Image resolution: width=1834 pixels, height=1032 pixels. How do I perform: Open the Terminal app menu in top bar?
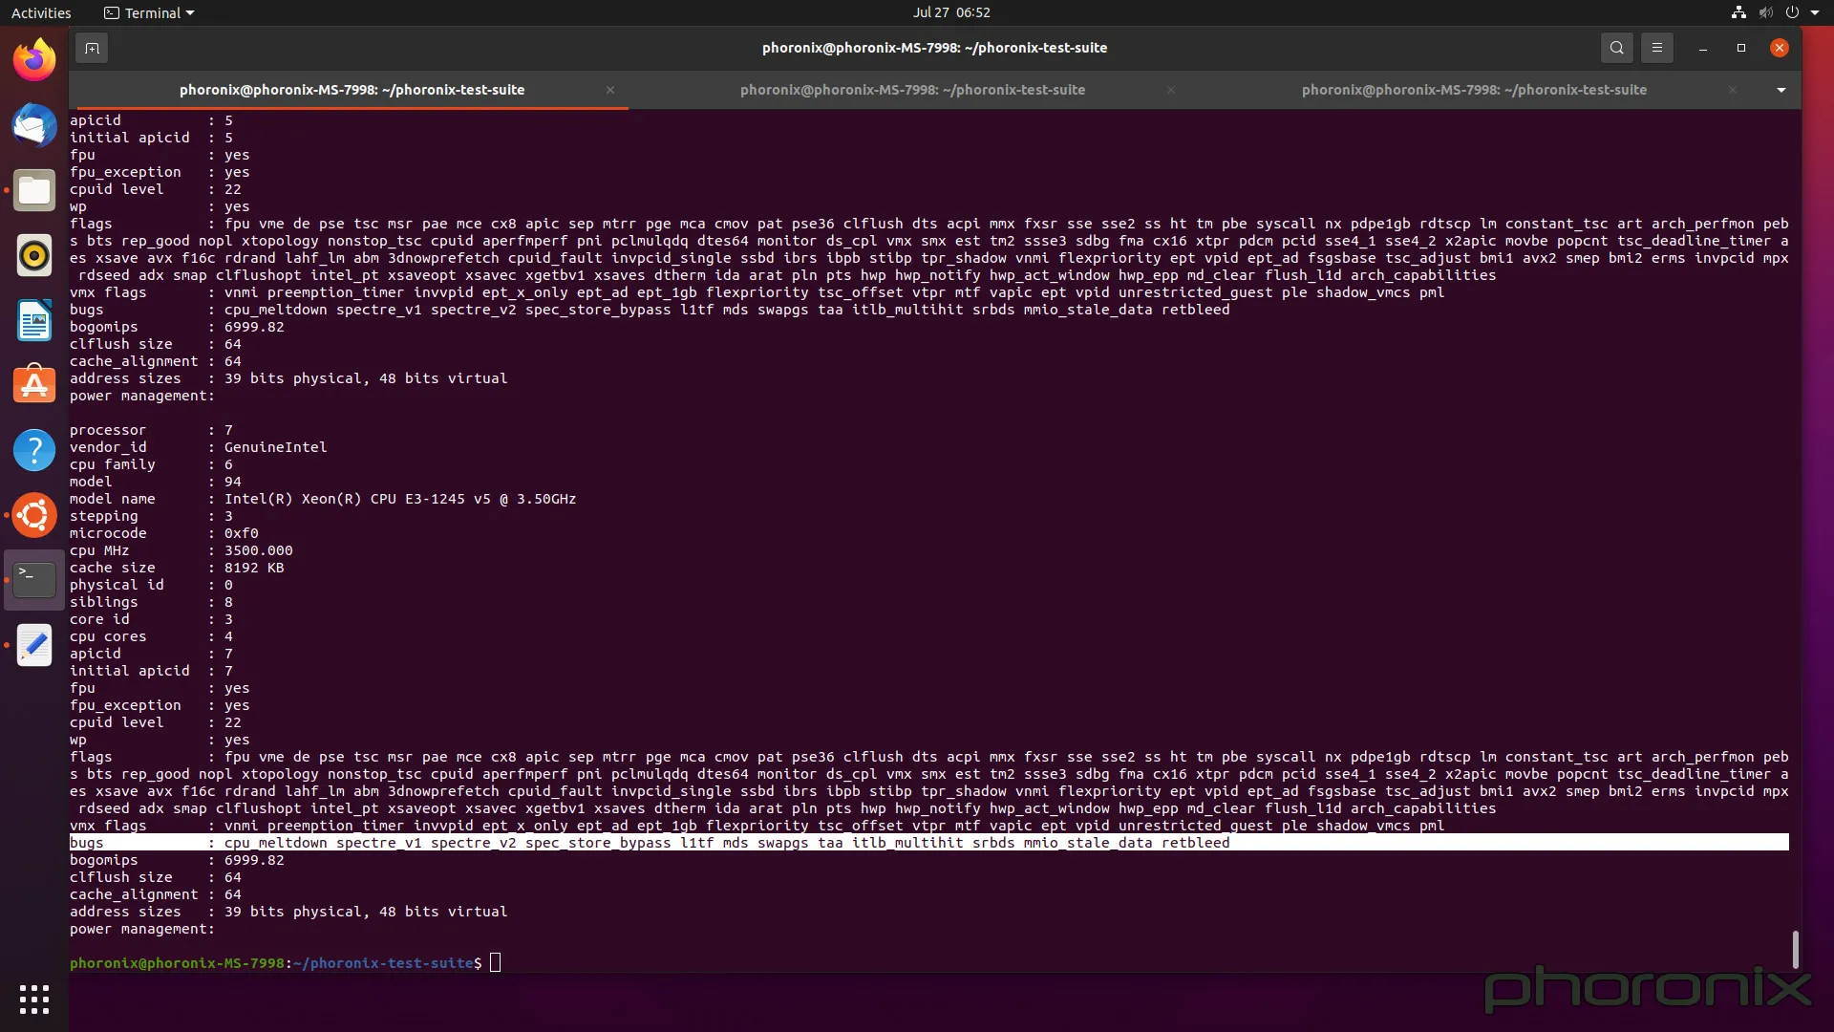149,12
